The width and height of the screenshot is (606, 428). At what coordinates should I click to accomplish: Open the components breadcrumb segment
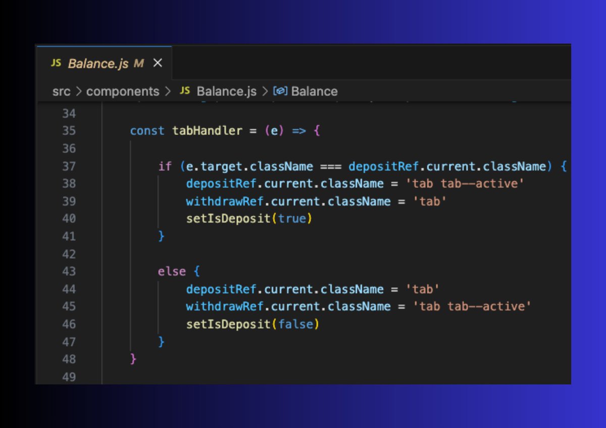(x=123, y=91)
